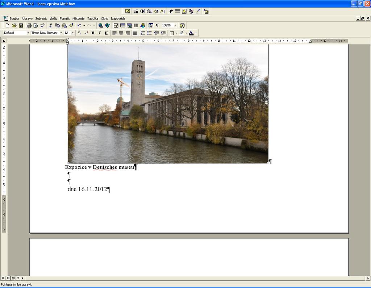Open the 139% zoom dropdown
This screenshot has height=288, width=371.
click(x=175, y=25)
